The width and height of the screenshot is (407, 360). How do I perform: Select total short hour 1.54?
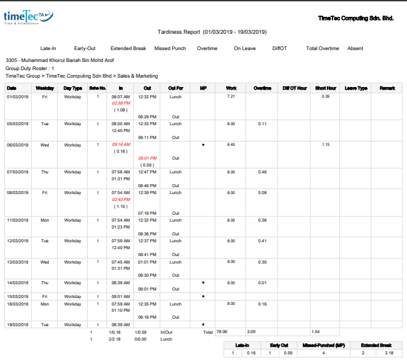(316, 332)
